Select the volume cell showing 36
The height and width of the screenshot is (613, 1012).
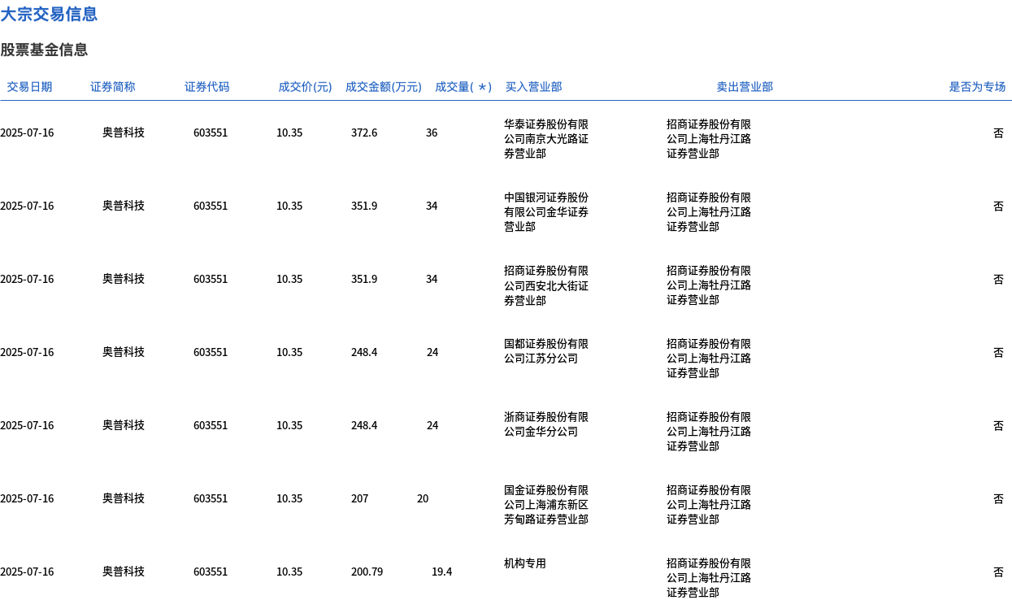click(x=432, y=133)
